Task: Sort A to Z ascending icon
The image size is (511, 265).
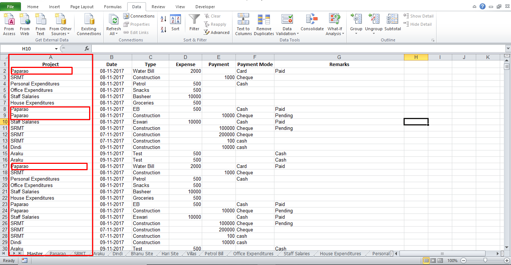Action: point(164,19)
